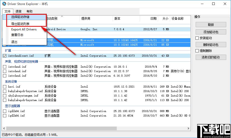Select the heci.inf file name
This screenshot has width=231, height=138.
(14, 87)
